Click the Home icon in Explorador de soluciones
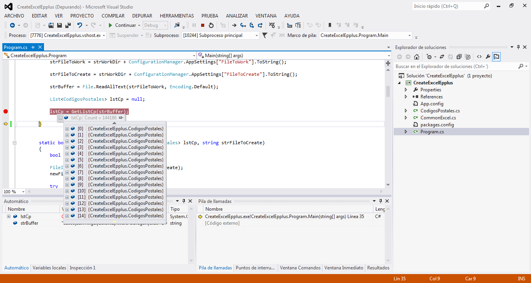 click(416, 57)
